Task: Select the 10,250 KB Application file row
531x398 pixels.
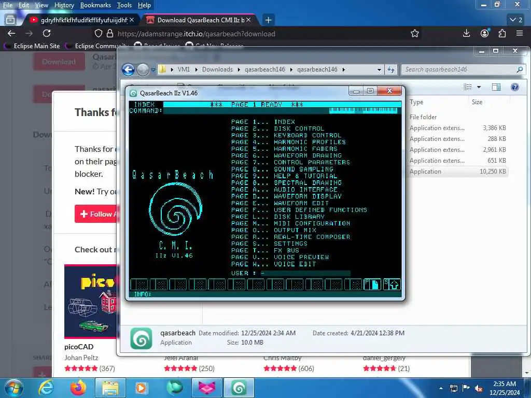Action: pos(458,171)
